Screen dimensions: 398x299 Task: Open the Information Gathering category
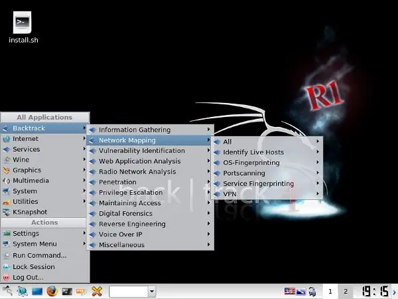pos(151,130)
